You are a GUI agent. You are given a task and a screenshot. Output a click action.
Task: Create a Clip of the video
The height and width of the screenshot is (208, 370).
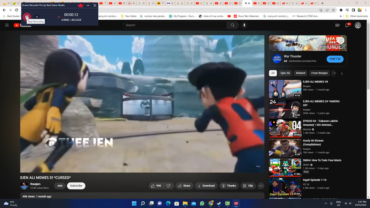(248, 186)
